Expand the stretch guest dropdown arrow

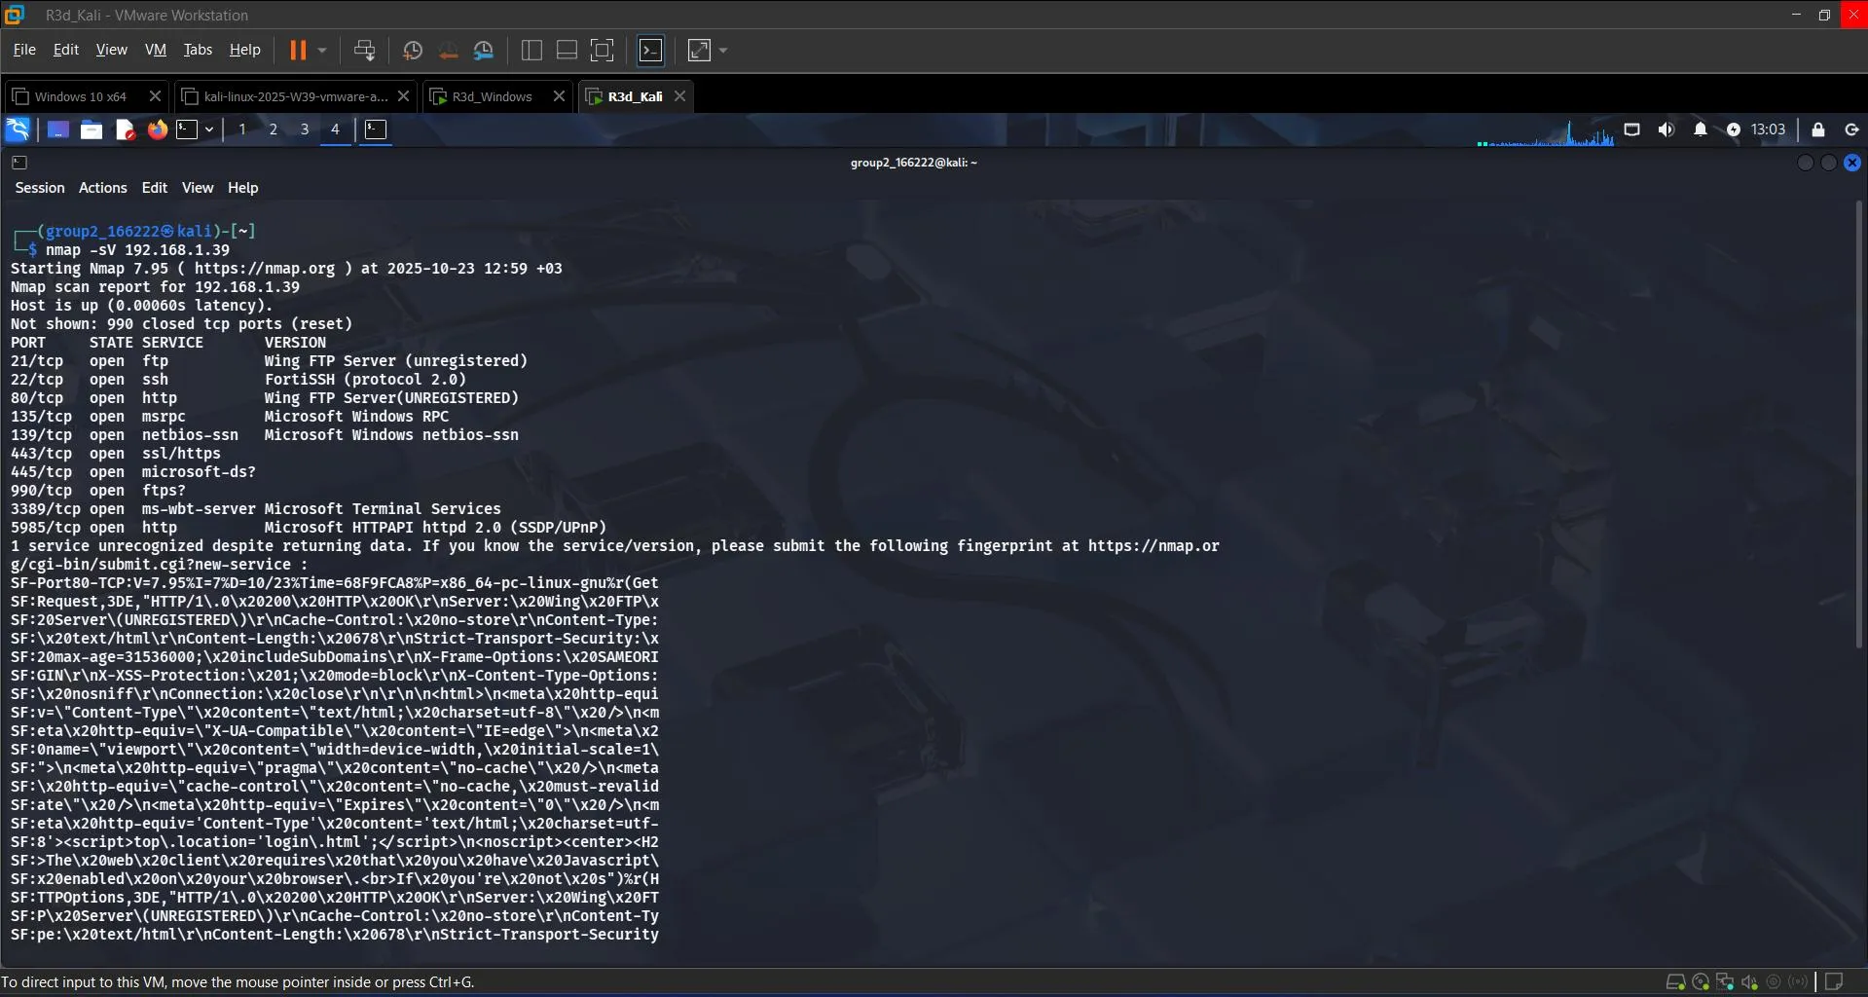pyautogui.click(x=723, y=50)
